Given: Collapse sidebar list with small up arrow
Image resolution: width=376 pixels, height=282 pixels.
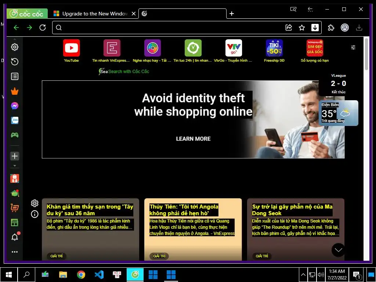Looking at the screenshot, I should [15, 39].
